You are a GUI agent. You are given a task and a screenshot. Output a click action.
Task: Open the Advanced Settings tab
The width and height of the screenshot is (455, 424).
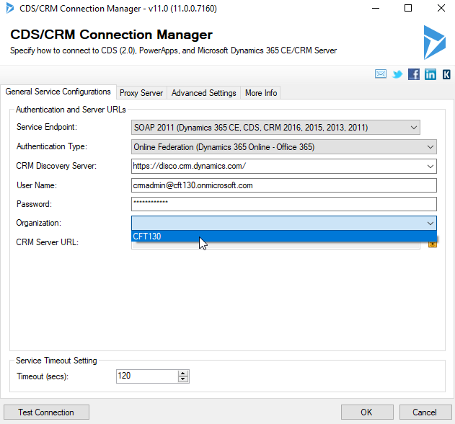(204, 93)
